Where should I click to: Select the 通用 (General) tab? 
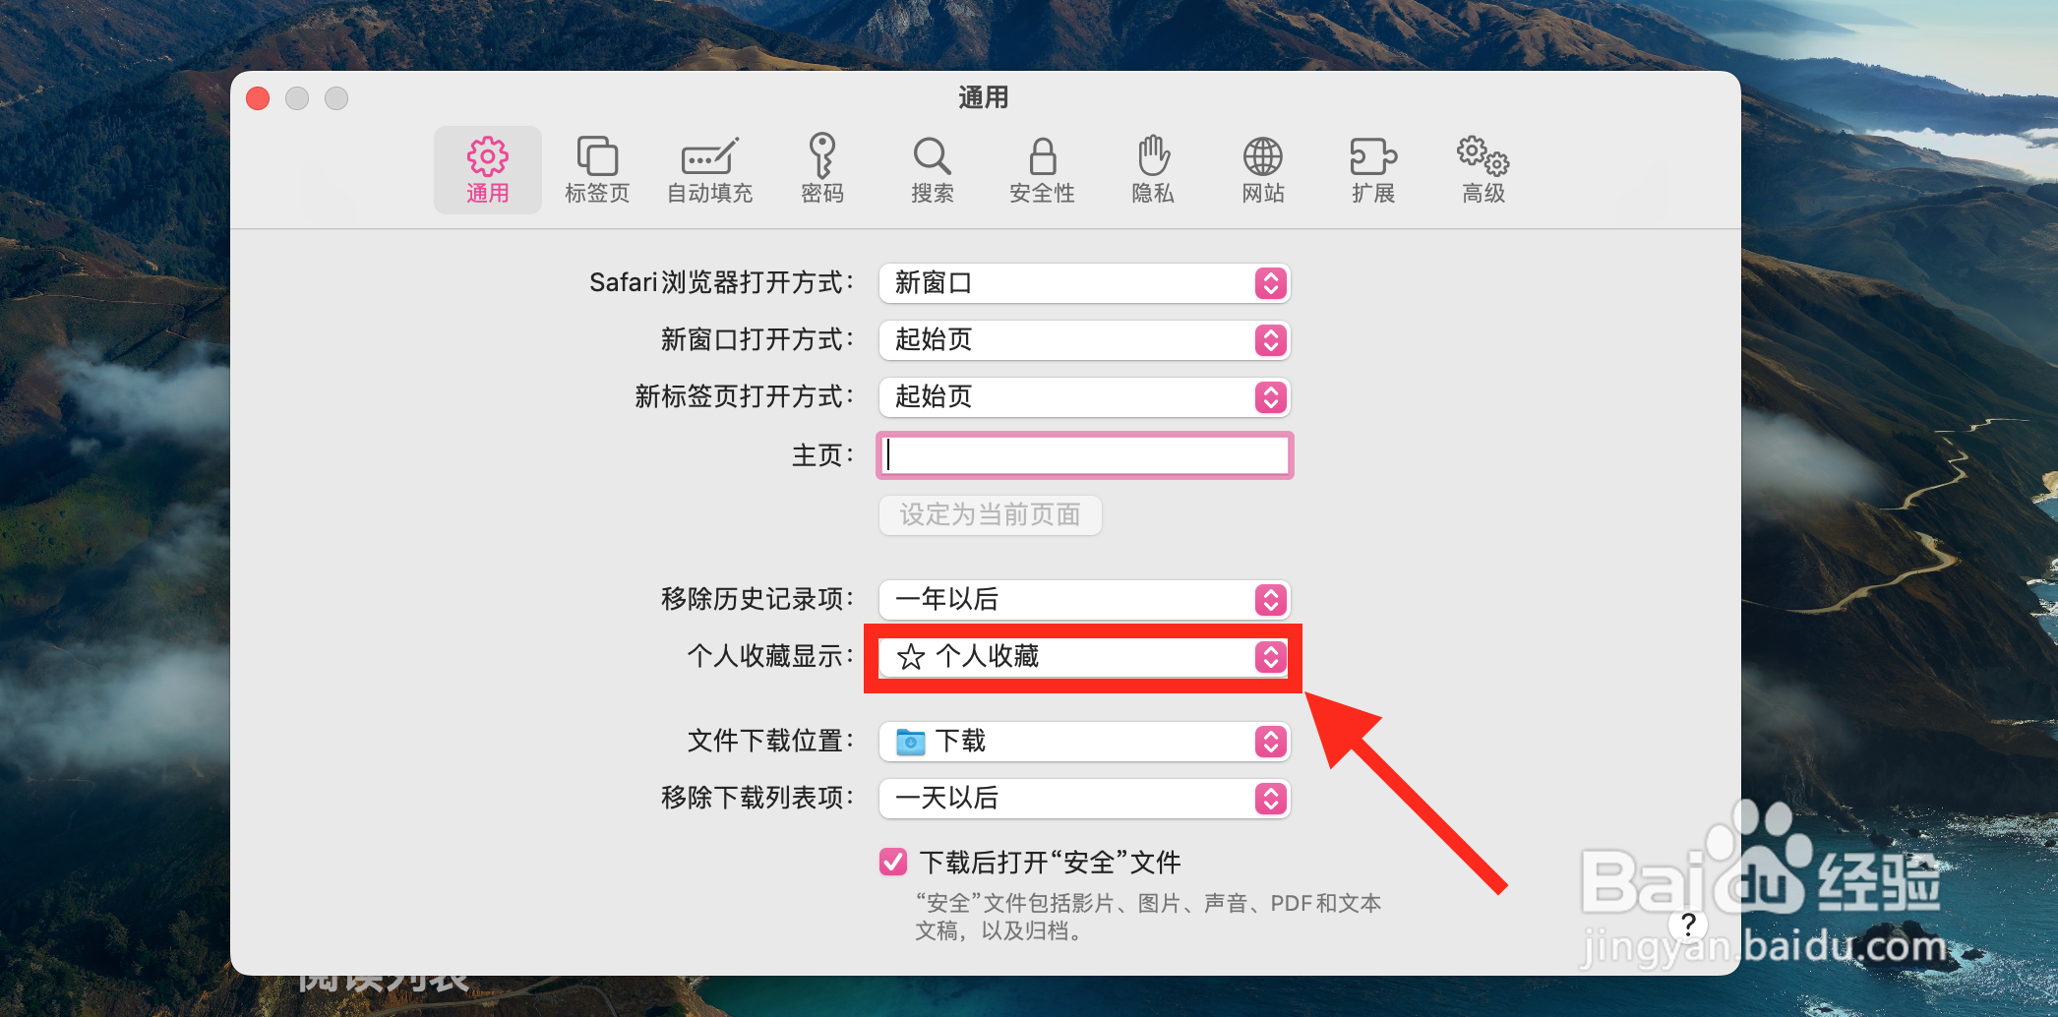point(488,169)
